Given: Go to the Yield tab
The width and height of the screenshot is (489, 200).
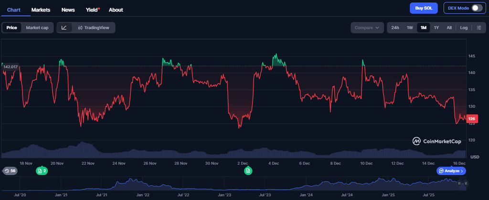Looking at the screenshot, I should coord(92,10).
